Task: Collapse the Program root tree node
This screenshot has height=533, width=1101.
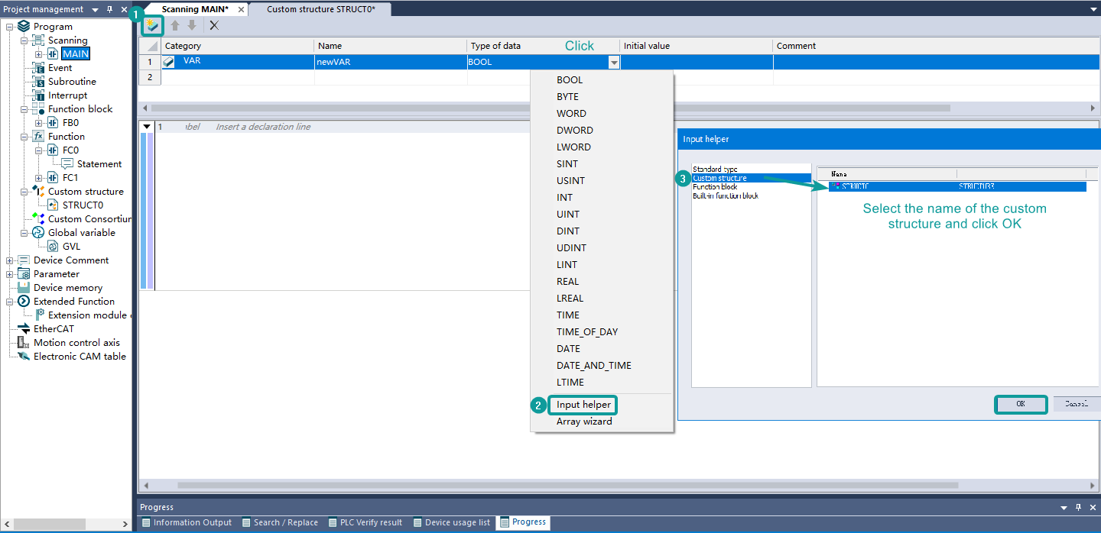Action: [10, 27]
